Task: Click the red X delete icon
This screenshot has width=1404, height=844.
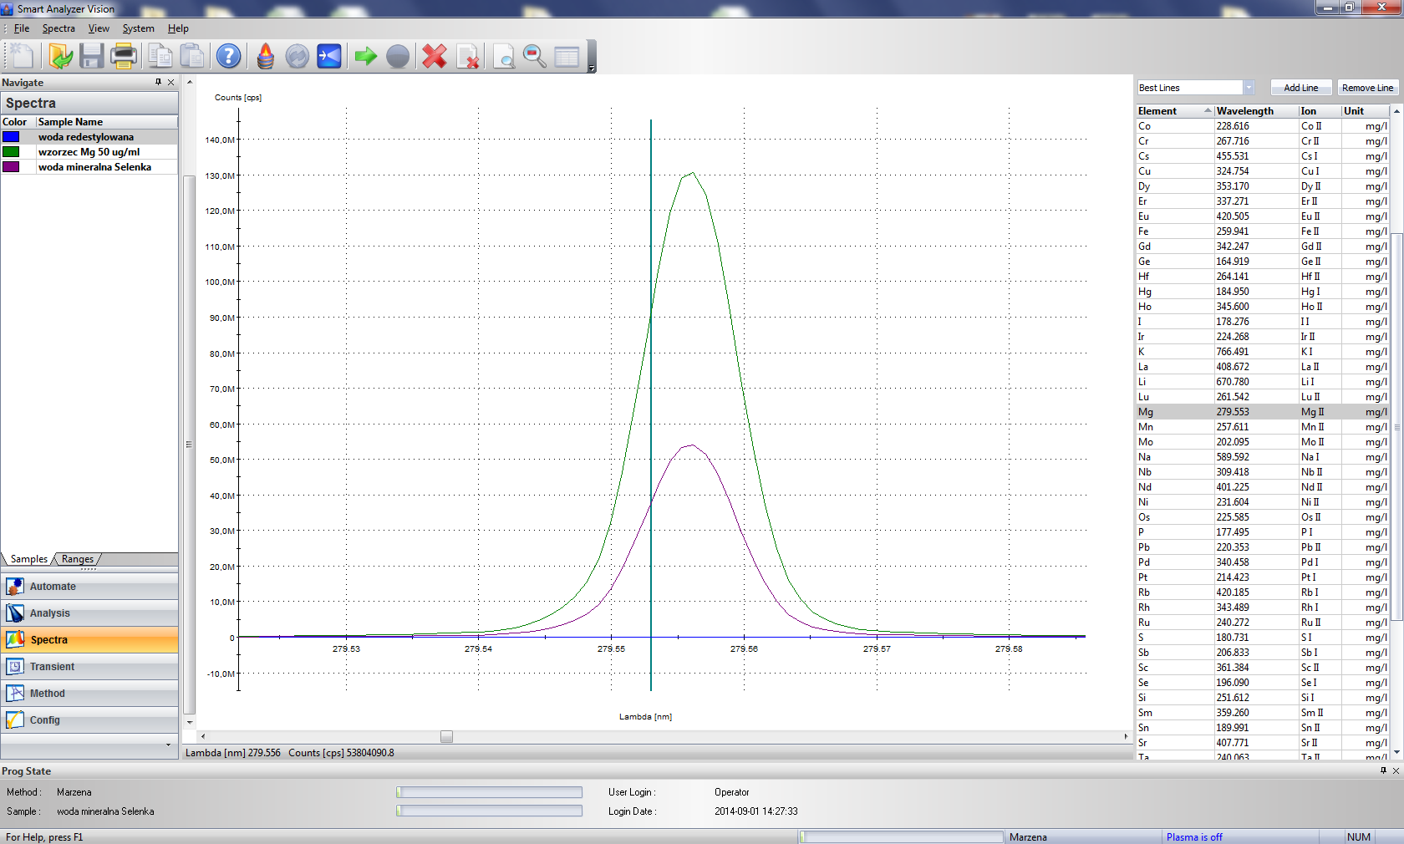Action: click(x=435, y=56)
